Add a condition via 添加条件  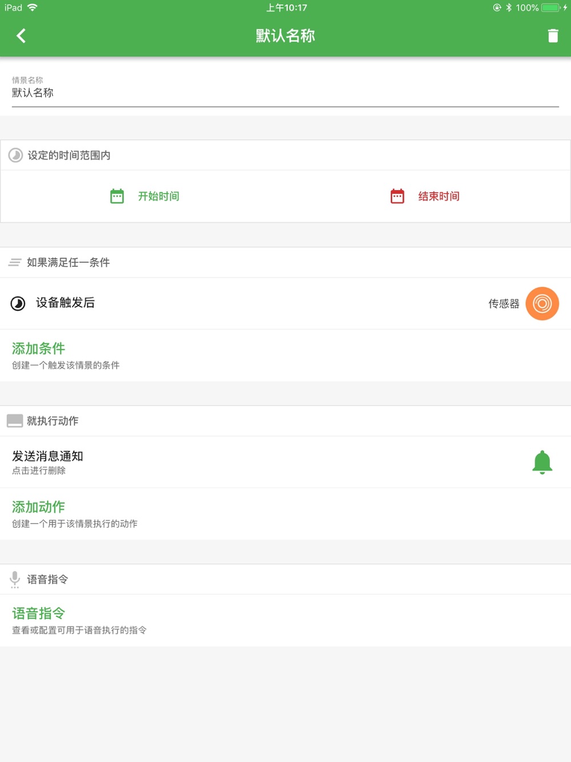pos(38,348)
